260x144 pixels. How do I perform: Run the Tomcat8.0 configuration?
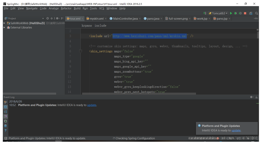pos(231,13)
